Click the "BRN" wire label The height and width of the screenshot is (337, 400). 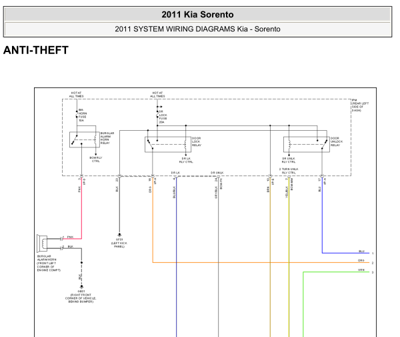[x=268, y=190]
